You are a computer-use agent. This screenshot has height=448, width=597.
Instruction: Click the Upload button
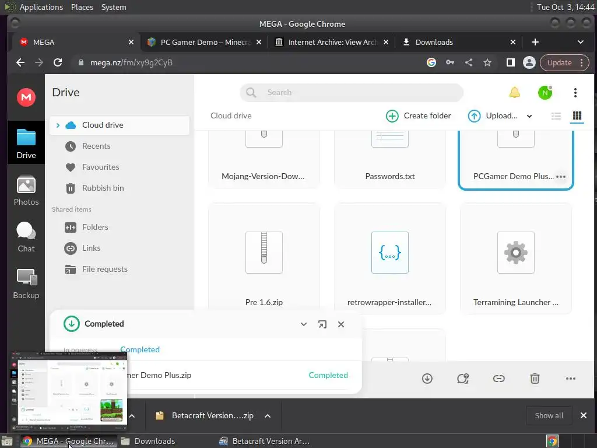tap(493, 116)
